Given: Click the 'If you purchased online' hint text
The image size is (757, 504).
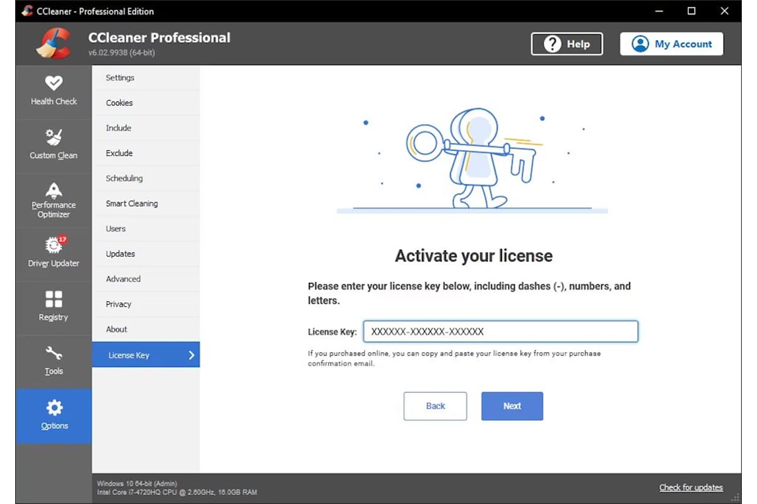Looking at the screenshot, I should [454, 358].
